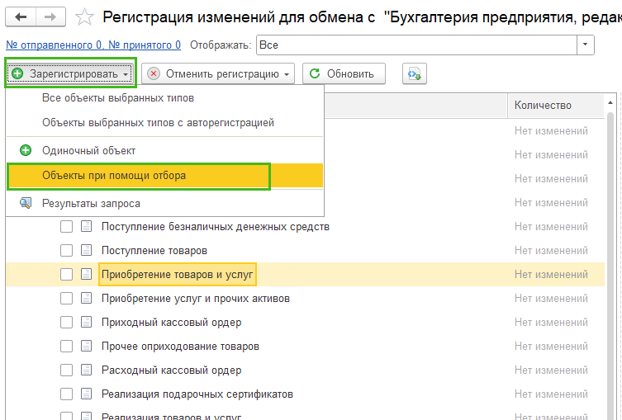This screenshot has height=420, width=622.
Task: Select row Расходный кассовый ордер
Action: coord(306,370)
